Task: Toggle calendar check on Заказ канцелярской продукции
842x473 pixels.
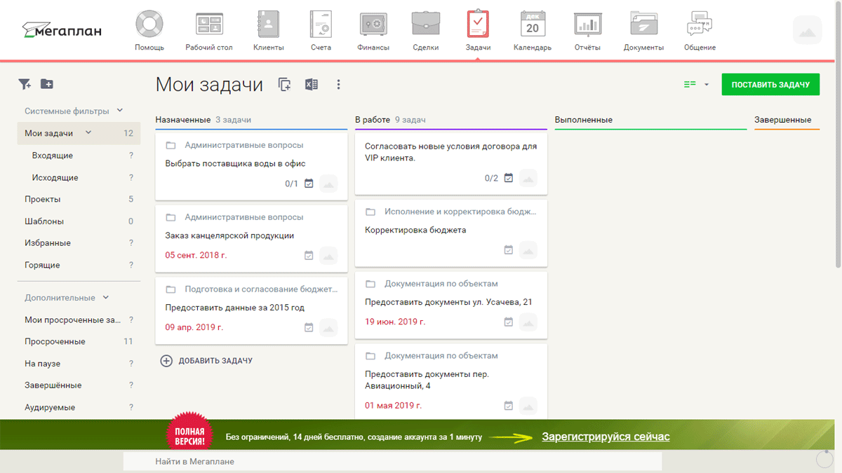Action: [309, 256]
